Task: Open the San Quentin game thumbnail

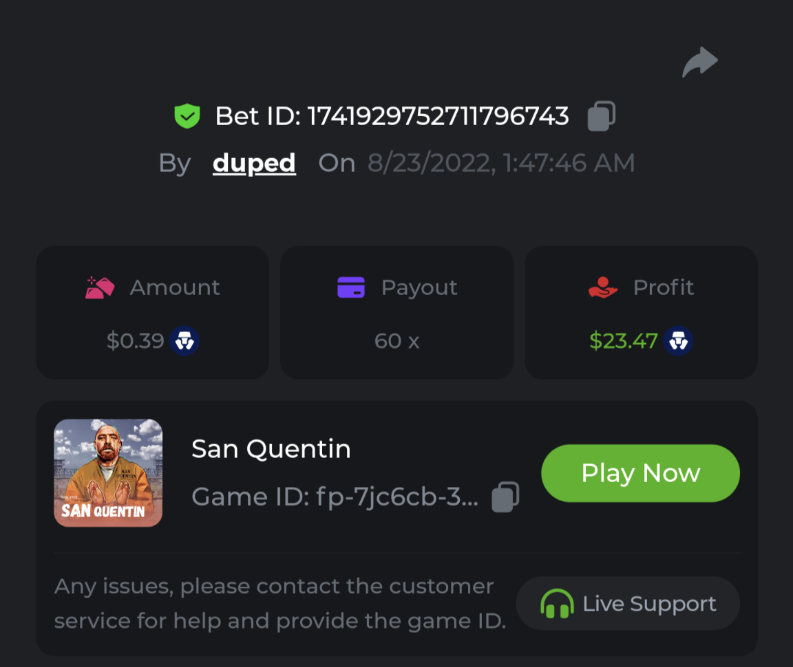Action: click(x=108, y=473)
